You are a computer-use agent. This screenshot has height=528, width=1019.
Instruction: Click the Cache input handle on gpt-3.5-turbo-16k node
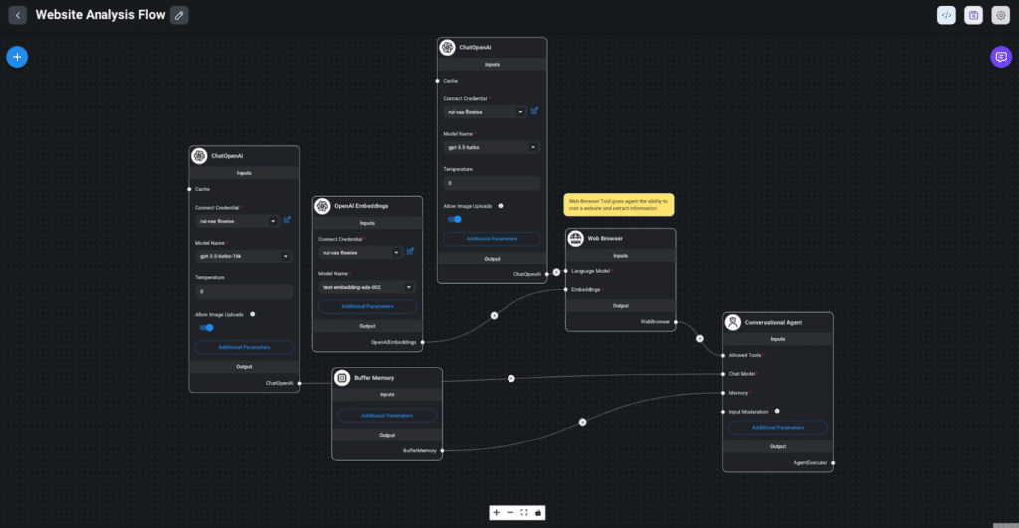pos(190,189)
